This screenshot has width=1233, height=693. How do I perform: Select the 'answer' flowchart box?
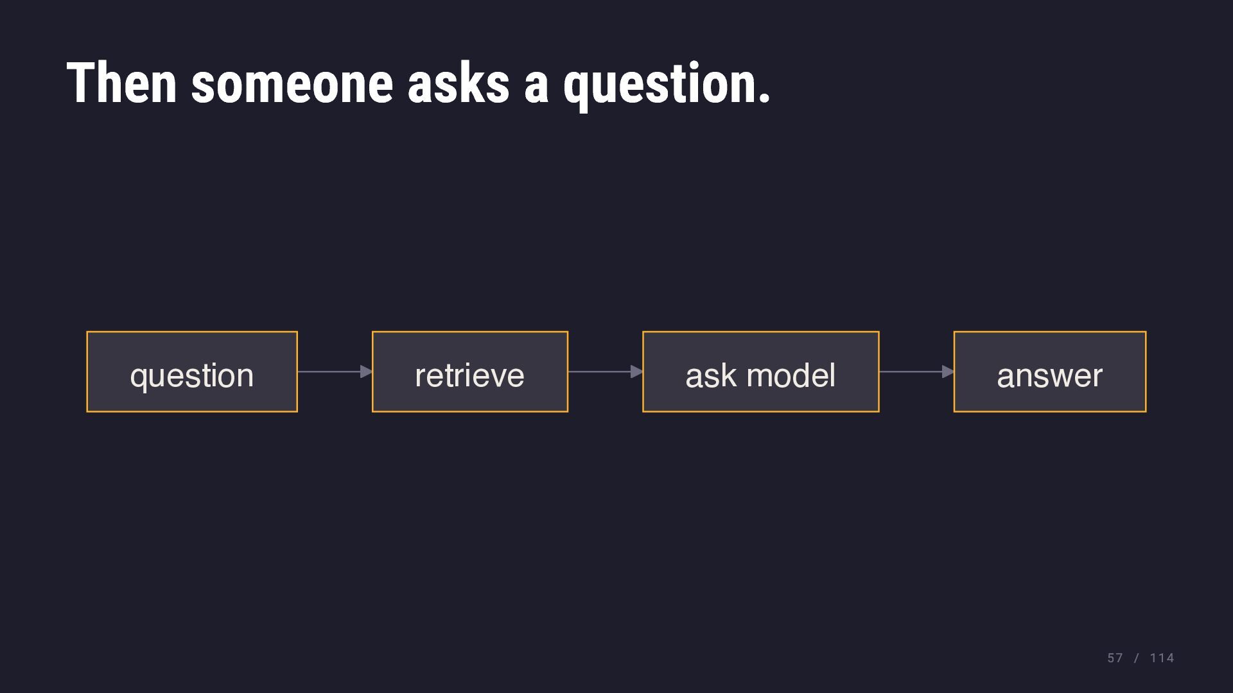(x=1050, y=372)
